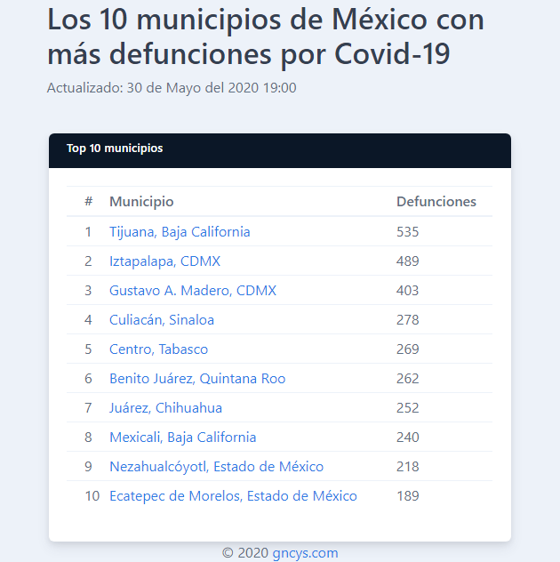The width and height of the screenshot is (560, 562).
Task: Select the 189 deaths value
Action: click(407, 496)
